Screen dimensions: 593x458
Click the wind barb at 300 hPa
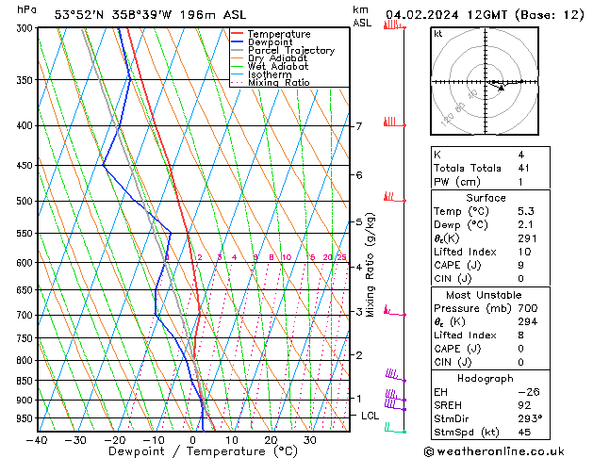click(x=392, y=25)
